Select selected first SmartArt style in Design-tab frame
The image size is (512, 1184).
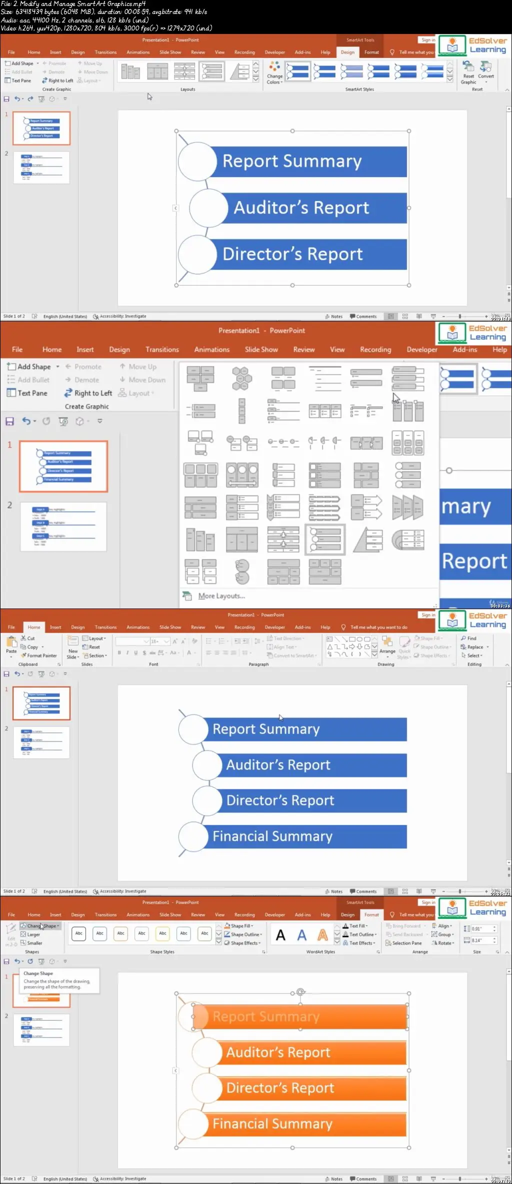point(297,71)
